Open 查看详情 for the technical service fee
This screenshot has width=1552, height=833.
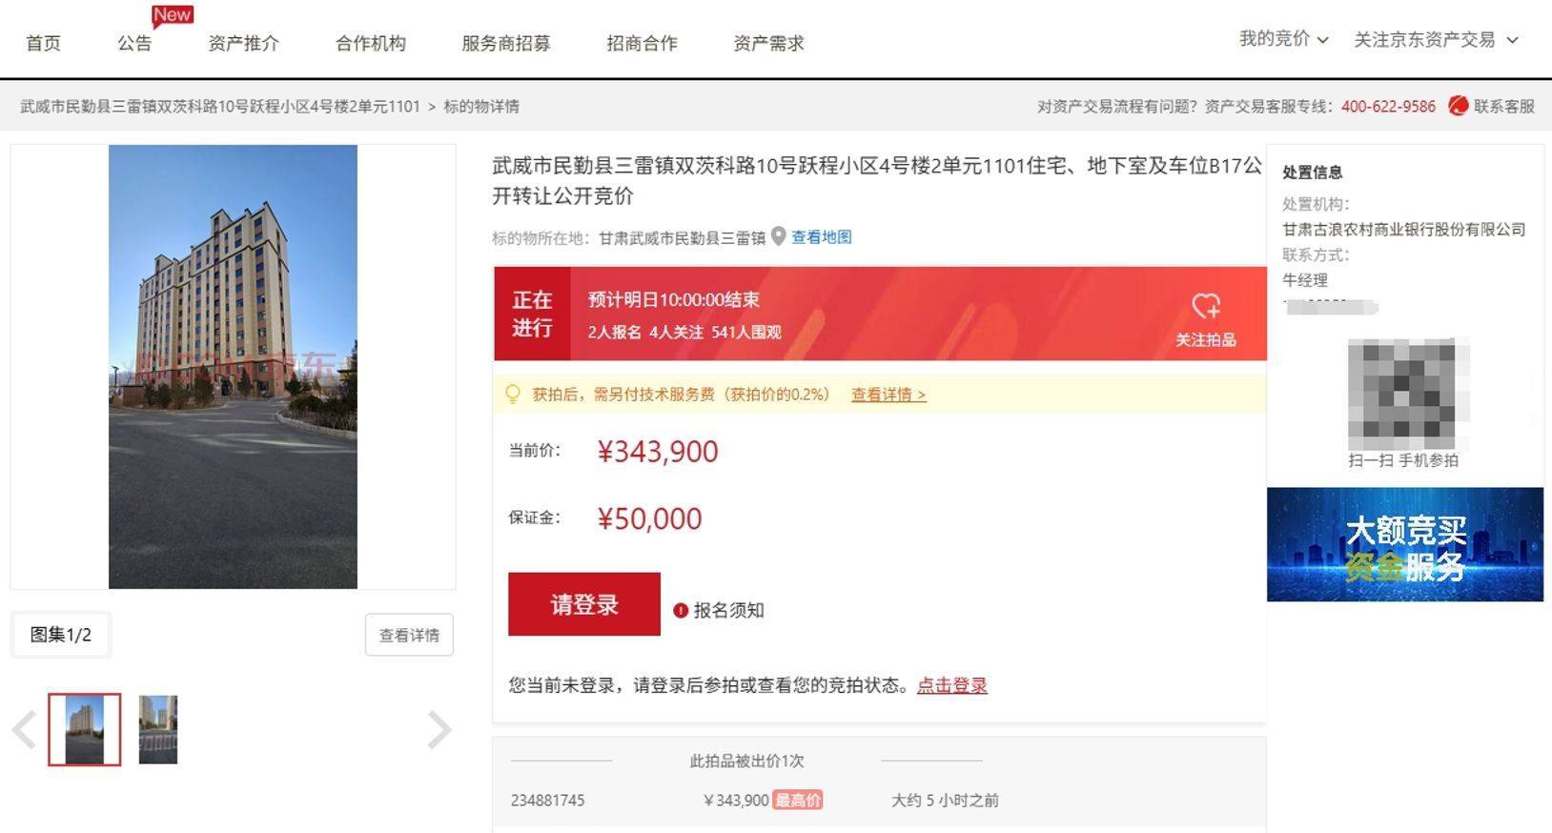[x=886, y=394]
